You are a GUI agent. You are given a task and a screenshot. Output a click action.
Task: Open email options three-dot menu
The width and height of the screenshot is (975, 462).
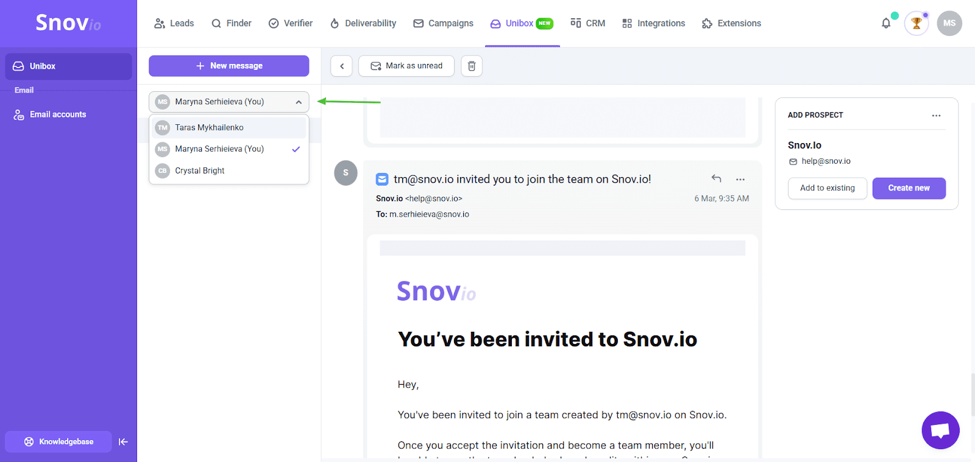(740, 180)
